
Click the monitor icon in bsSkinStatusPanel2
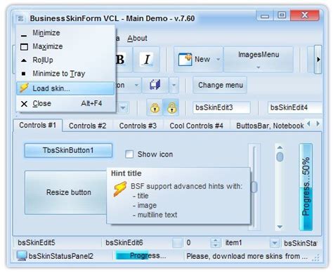[x=22, y=256]
